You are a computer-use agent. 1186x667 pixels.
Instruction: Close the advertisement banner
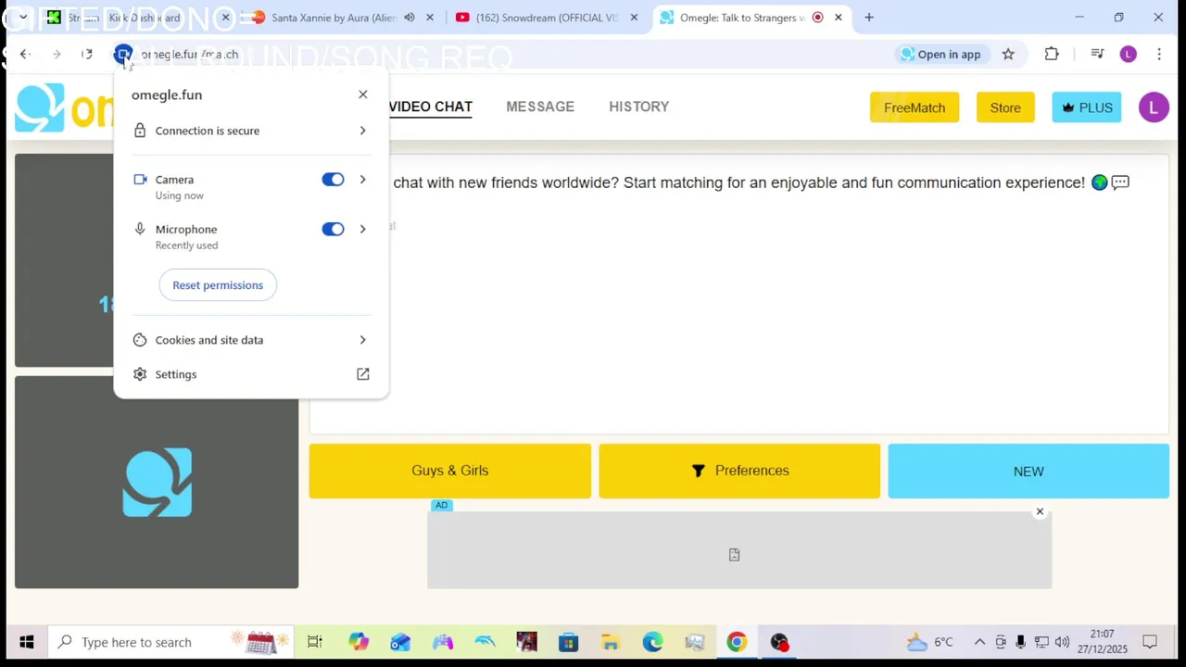1040,511
